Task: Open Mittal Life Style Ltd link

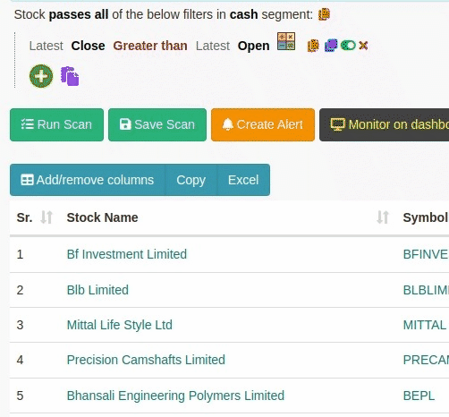Action: point(120,325)
